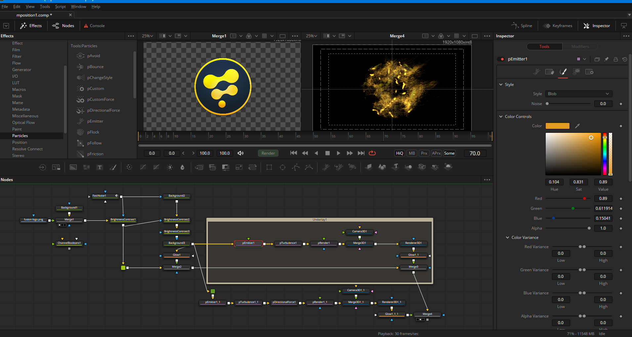Toggle loop playback button
The height and width of the screenshot is (337, 632).
pos(372,153)
